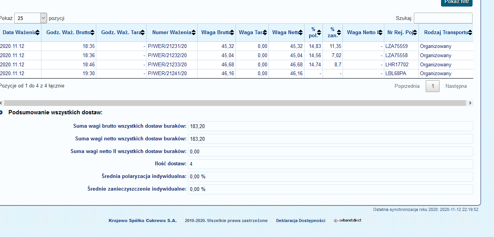Sort by % zan. column arrows
Image resolution: width=494 pixels, height=237 pixels.
[339, 33]
